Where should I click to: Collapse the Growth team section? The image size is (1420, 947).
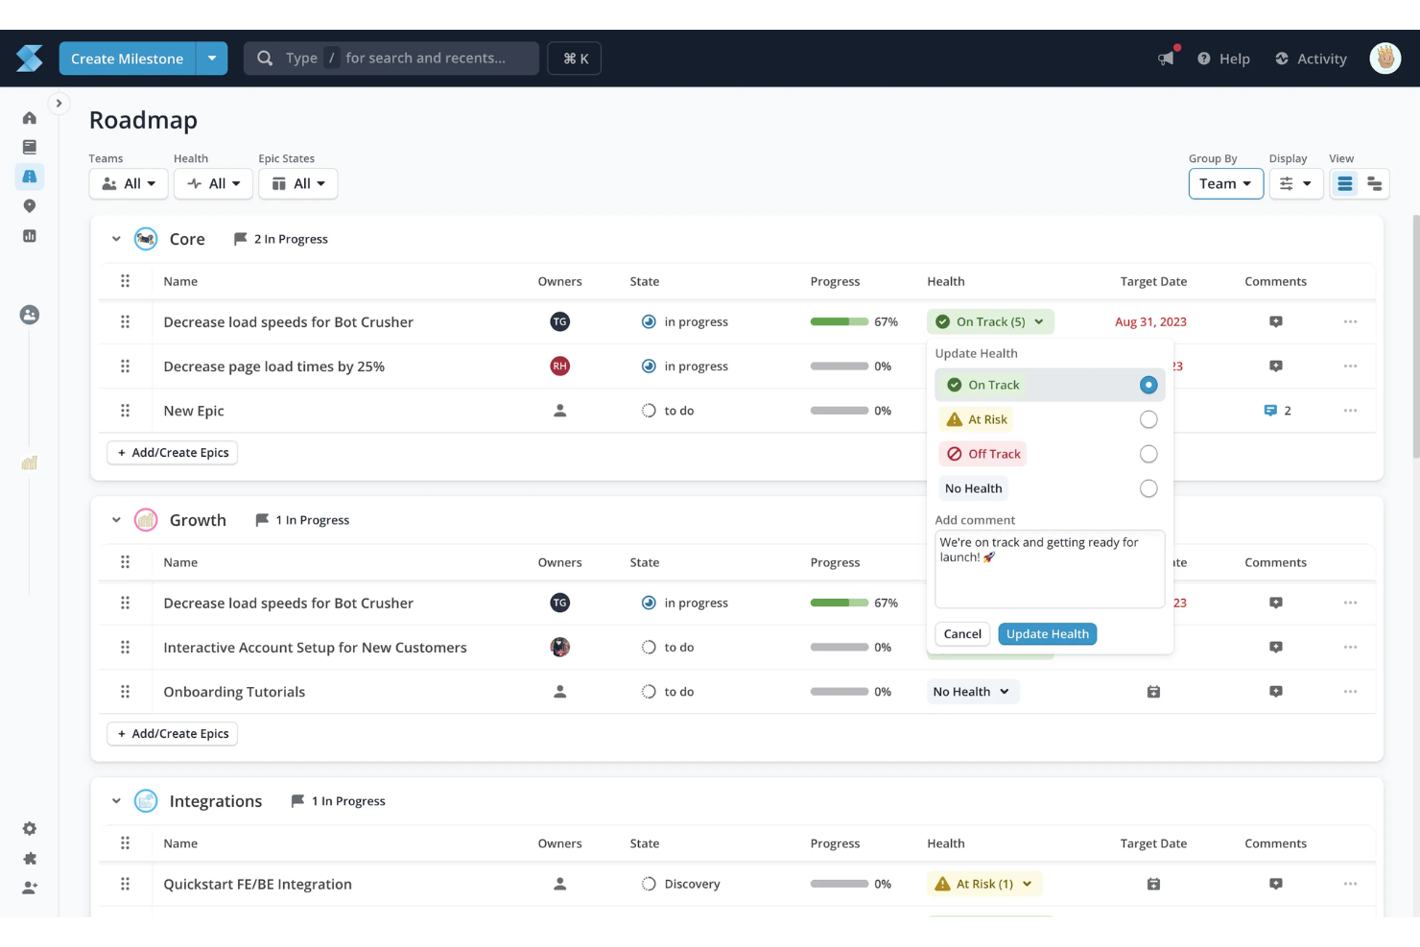(x=116, y=519)
